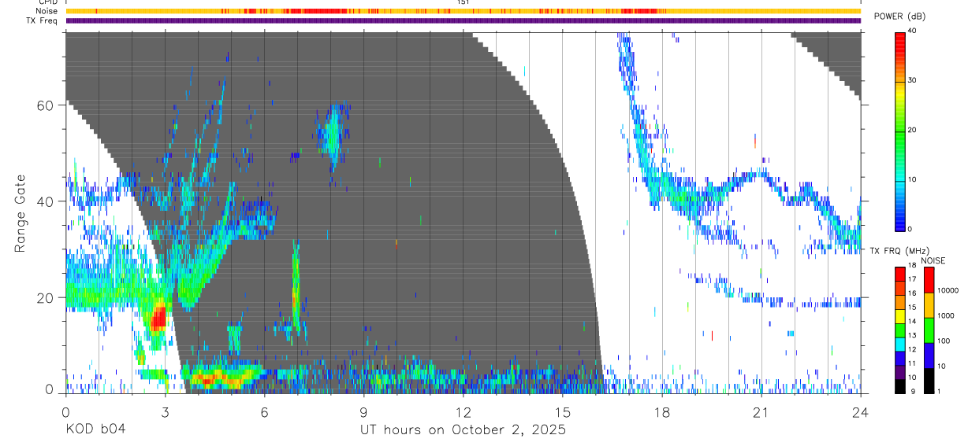The width and height of the screenshot is (968, 446).
Task: Click the 14 label on TX FRQ scale
Action: pos(913,321)
